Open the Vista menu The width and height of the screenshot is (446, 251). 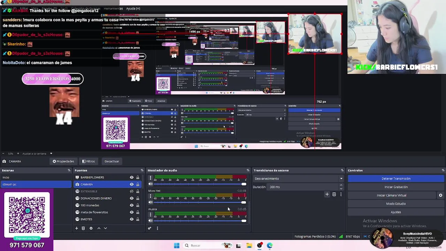[x=35, y=8]
